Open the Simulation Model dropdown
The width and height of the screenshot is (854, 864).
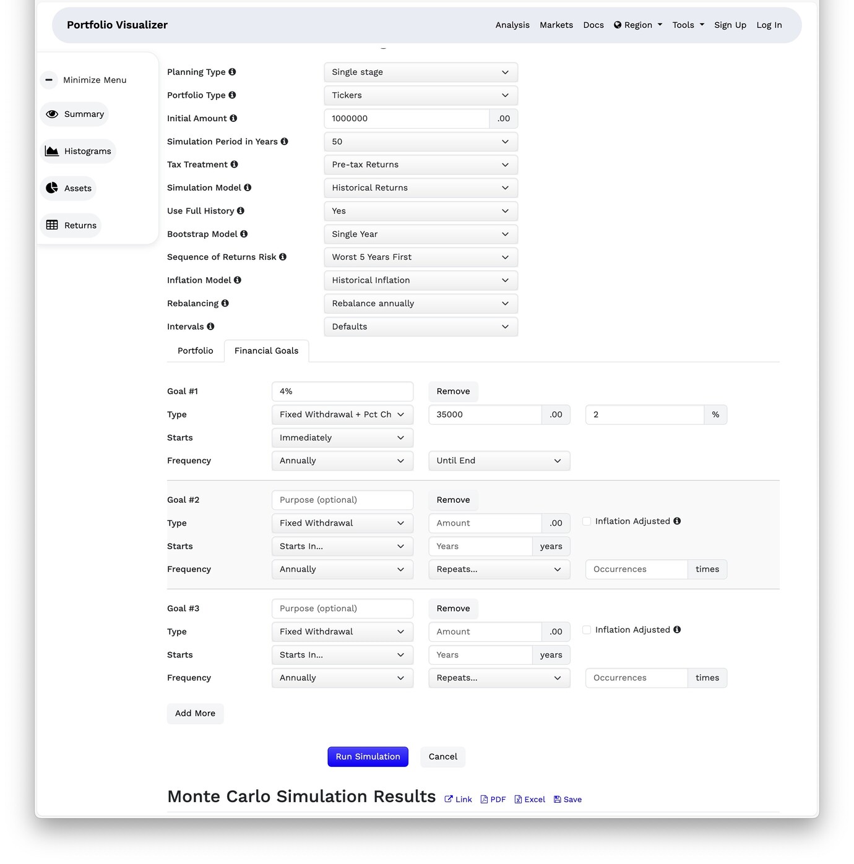[x=420, y=188]
